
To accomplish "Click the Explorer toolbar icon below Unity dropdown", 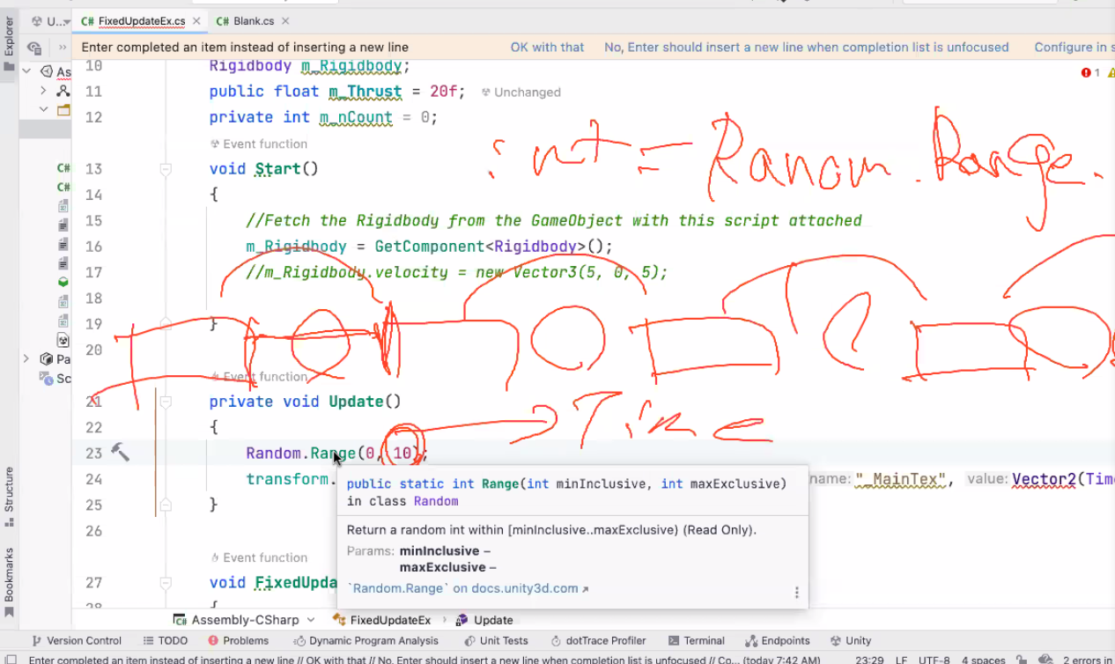I will 35,48.
